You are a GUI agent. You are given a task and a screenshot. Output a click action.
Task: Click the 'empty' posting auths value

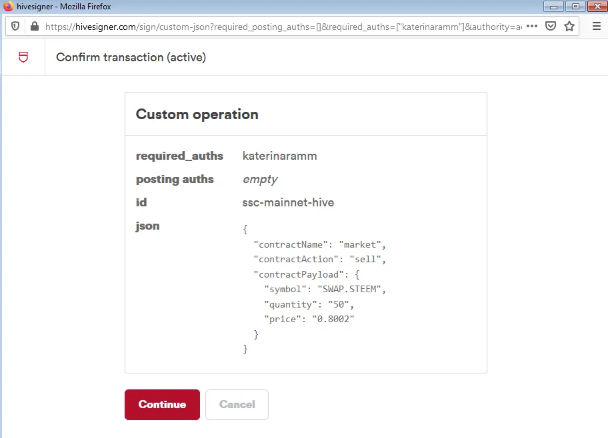pyautogui.click(x=260, y=179)
